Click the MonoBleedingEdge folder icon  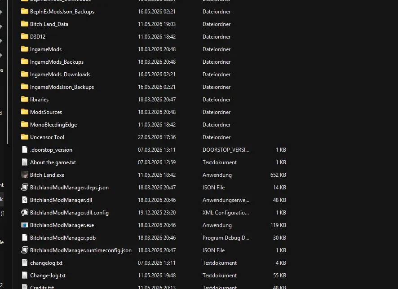point(25,124)
